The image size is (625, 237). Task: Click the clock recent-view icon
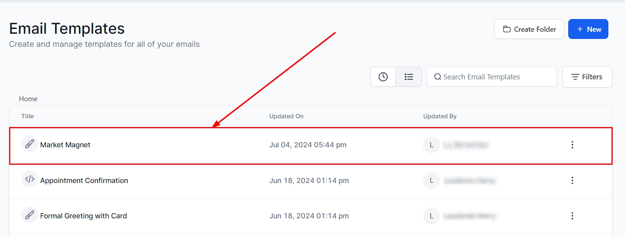coord(383,77)
